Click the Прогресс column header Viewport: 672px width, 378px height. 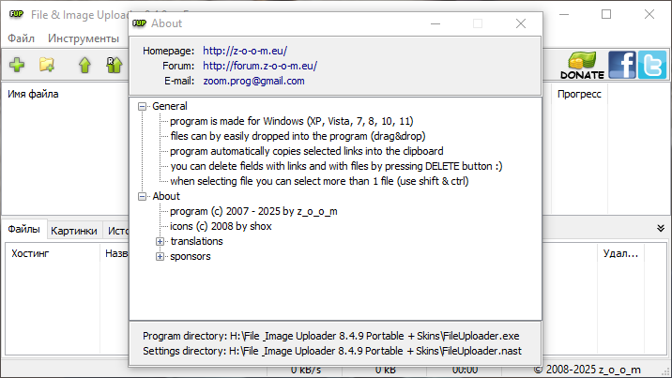pyautogui.click(x=579, y=94)
